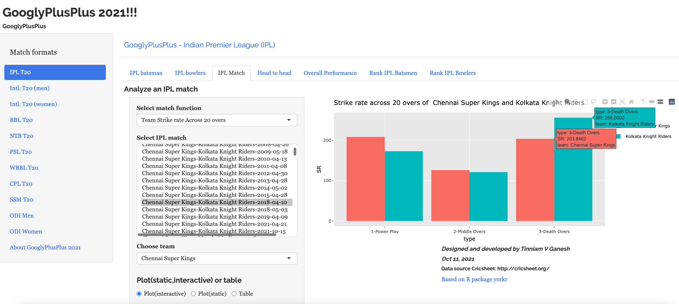Follow the Based on R package yorkr link
The width and height of the screenshot is (679, 304).
474,279
